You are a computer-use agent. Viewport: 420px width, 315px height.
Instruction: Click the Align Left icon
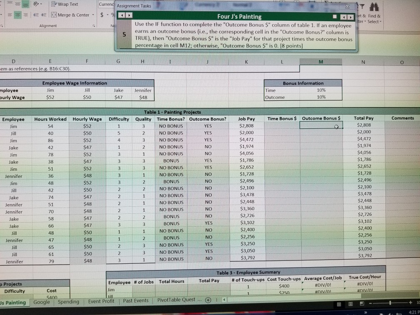[x=9, y=15]
